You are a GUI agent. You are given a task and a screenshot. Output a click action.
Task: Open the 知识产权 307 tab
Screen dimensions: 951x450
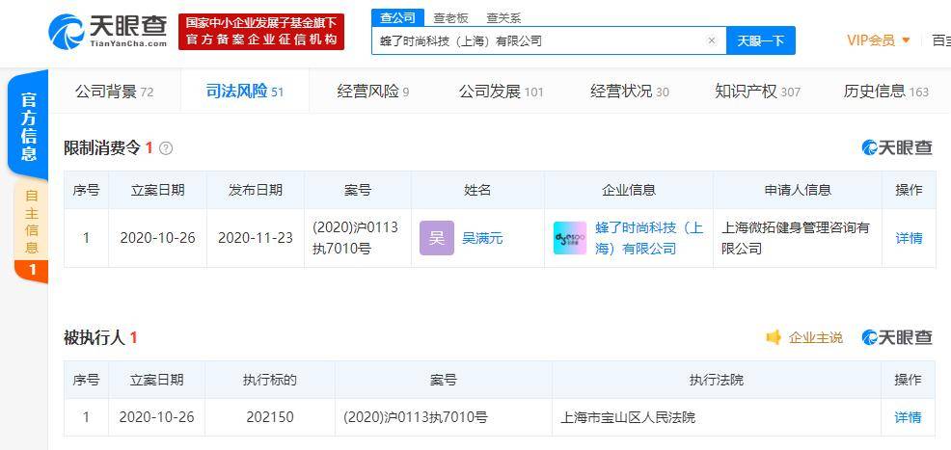(x=757, y=92)
